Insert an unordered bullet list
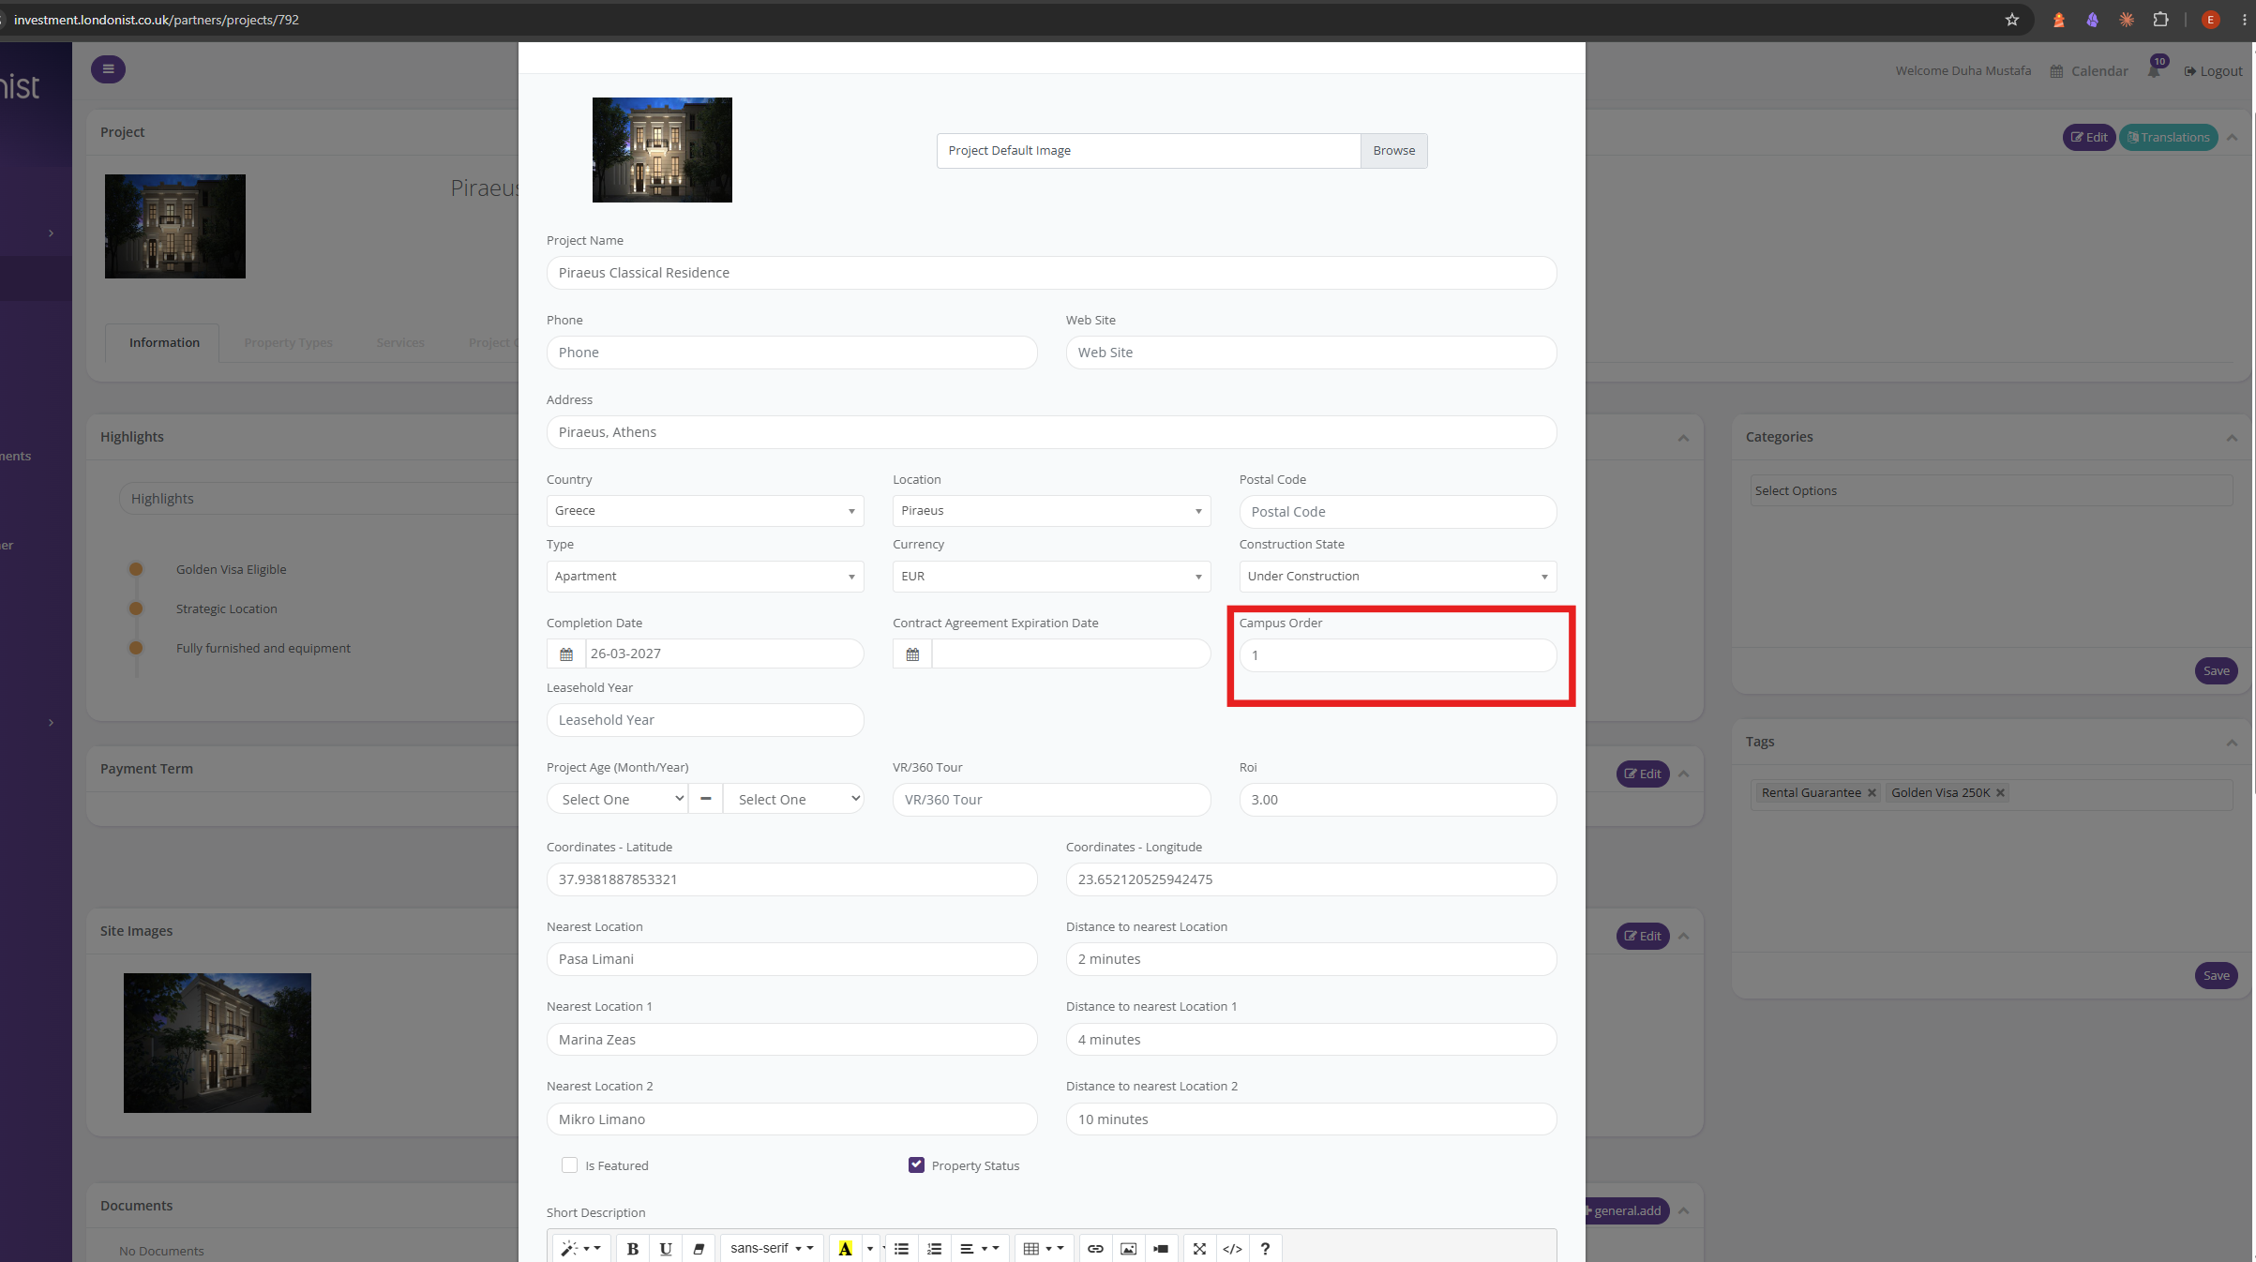The image size is (2256, 1262). (901, 1248)
